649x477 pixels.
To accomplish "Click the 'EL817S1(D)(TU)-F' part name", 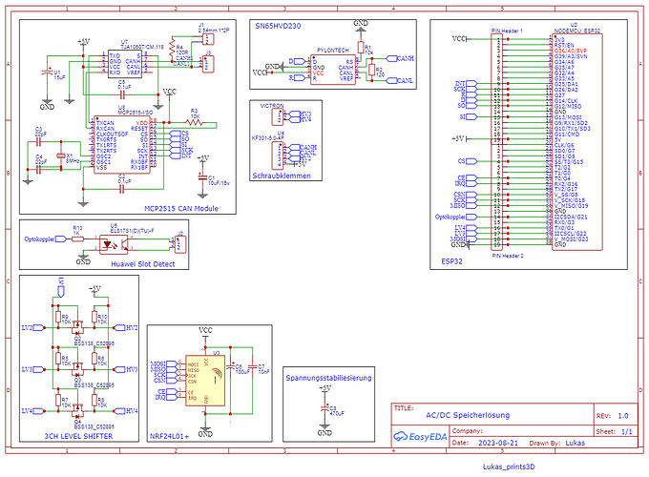I will (x=134, y=231).
